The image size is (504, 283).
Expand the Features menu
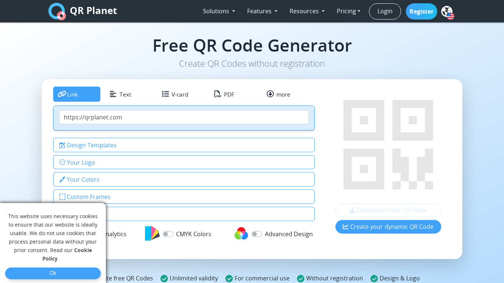coord(262,11)
